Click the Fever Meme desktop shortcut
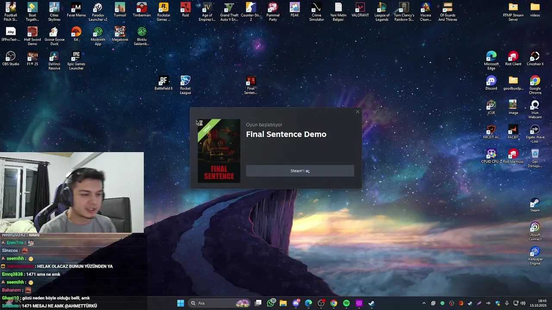 pos(76,10)
